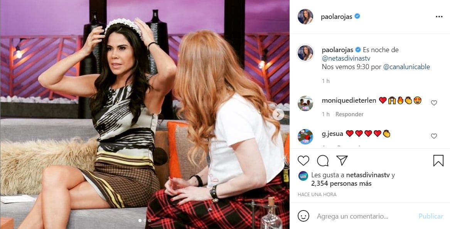450x229 pixels.
Task: Click the Publicar button
Action: pos(431,216)
